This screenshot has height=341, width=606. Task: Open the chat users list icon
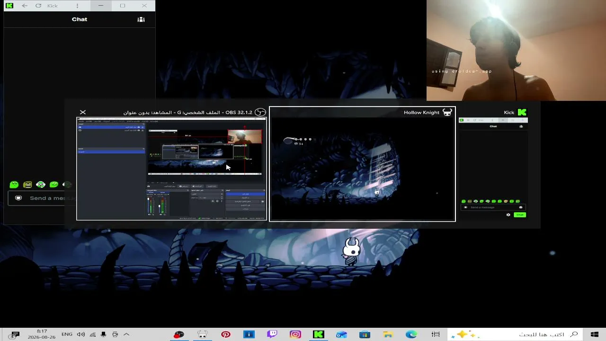(141, 19)
